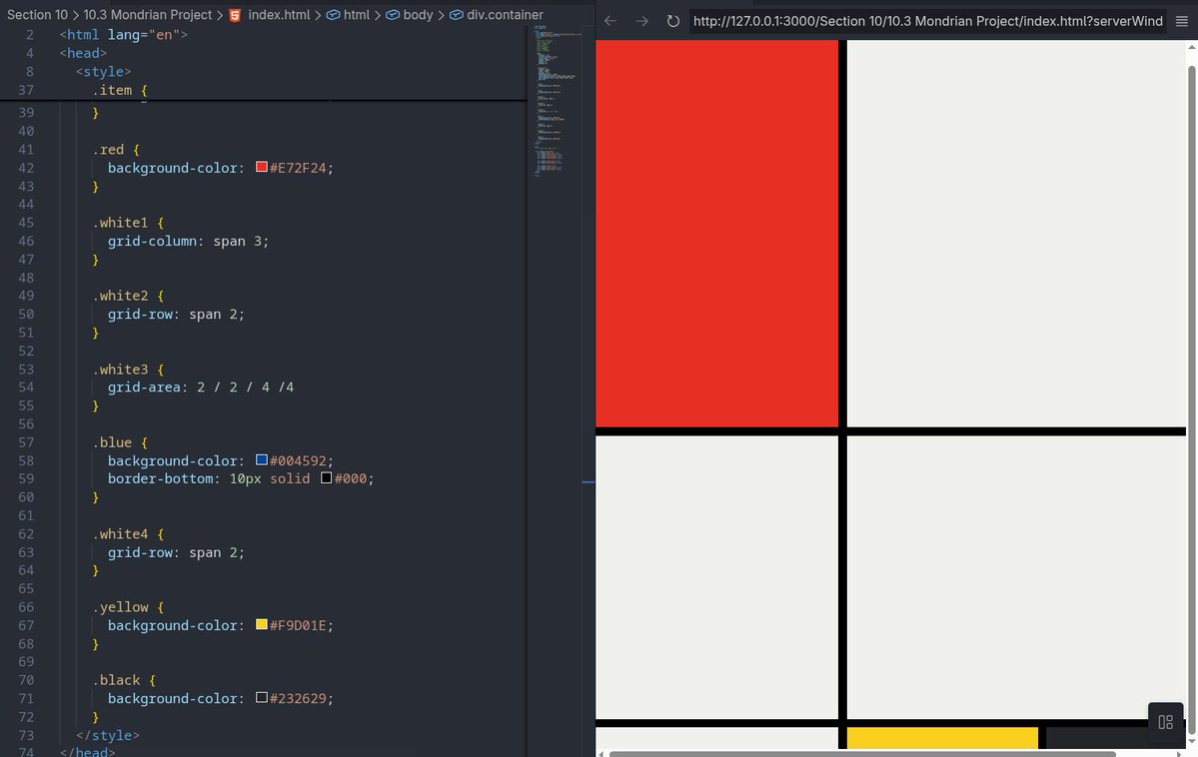Click the floating panel toggle in preview corner
Viewport: 1198px width, 757px height.
coord(1165,721)
